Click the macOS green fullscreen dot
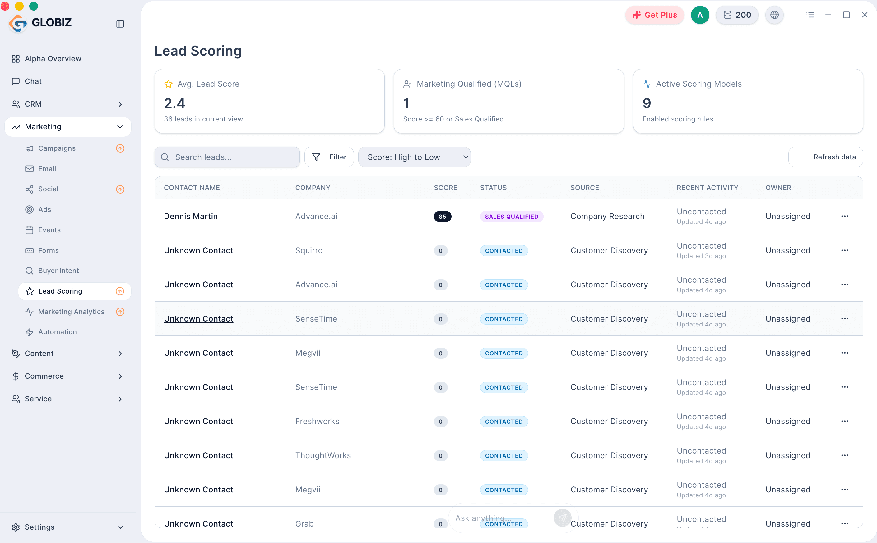The width and height of the screenshot is (877, 543). point(33,6)
